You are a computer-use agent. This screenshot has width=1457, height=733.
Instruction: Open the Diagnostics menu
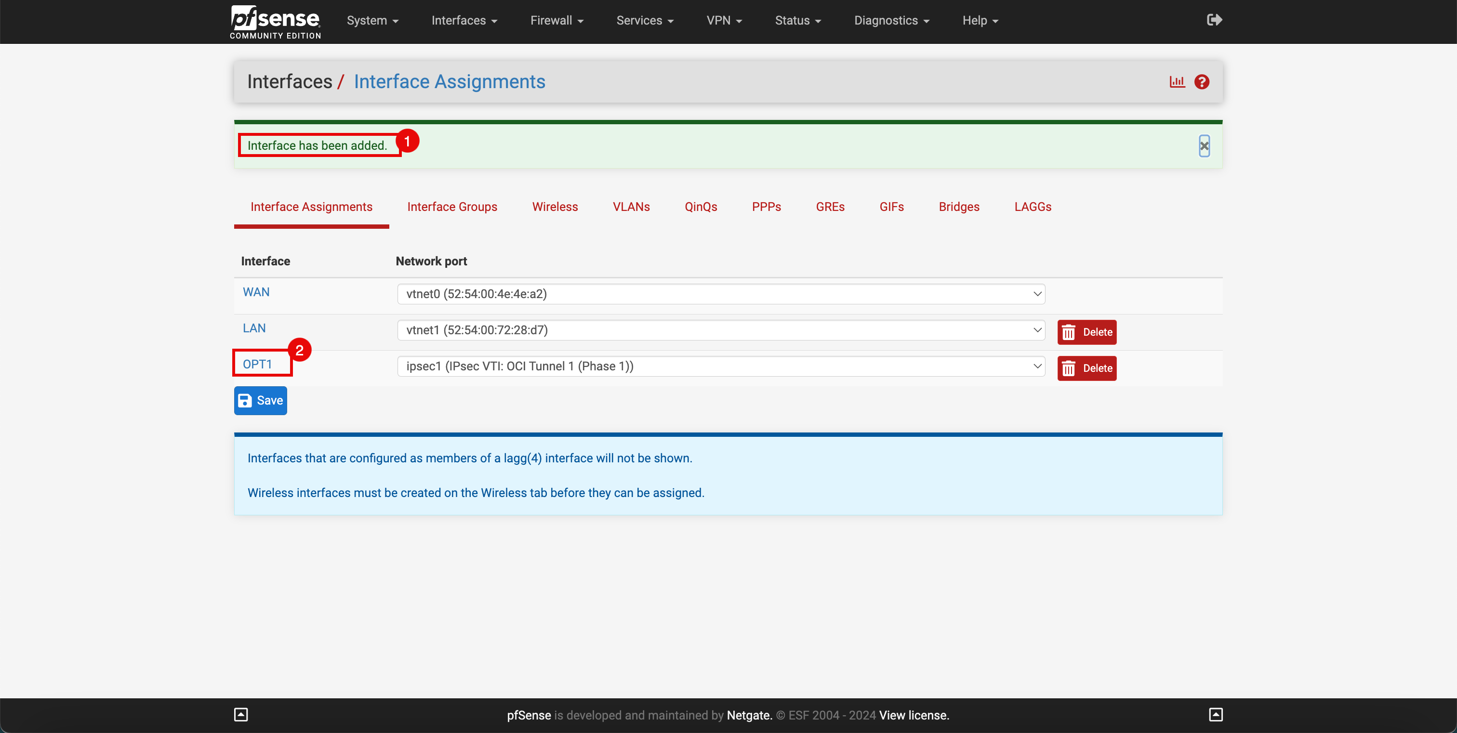(x=891, y=20)
